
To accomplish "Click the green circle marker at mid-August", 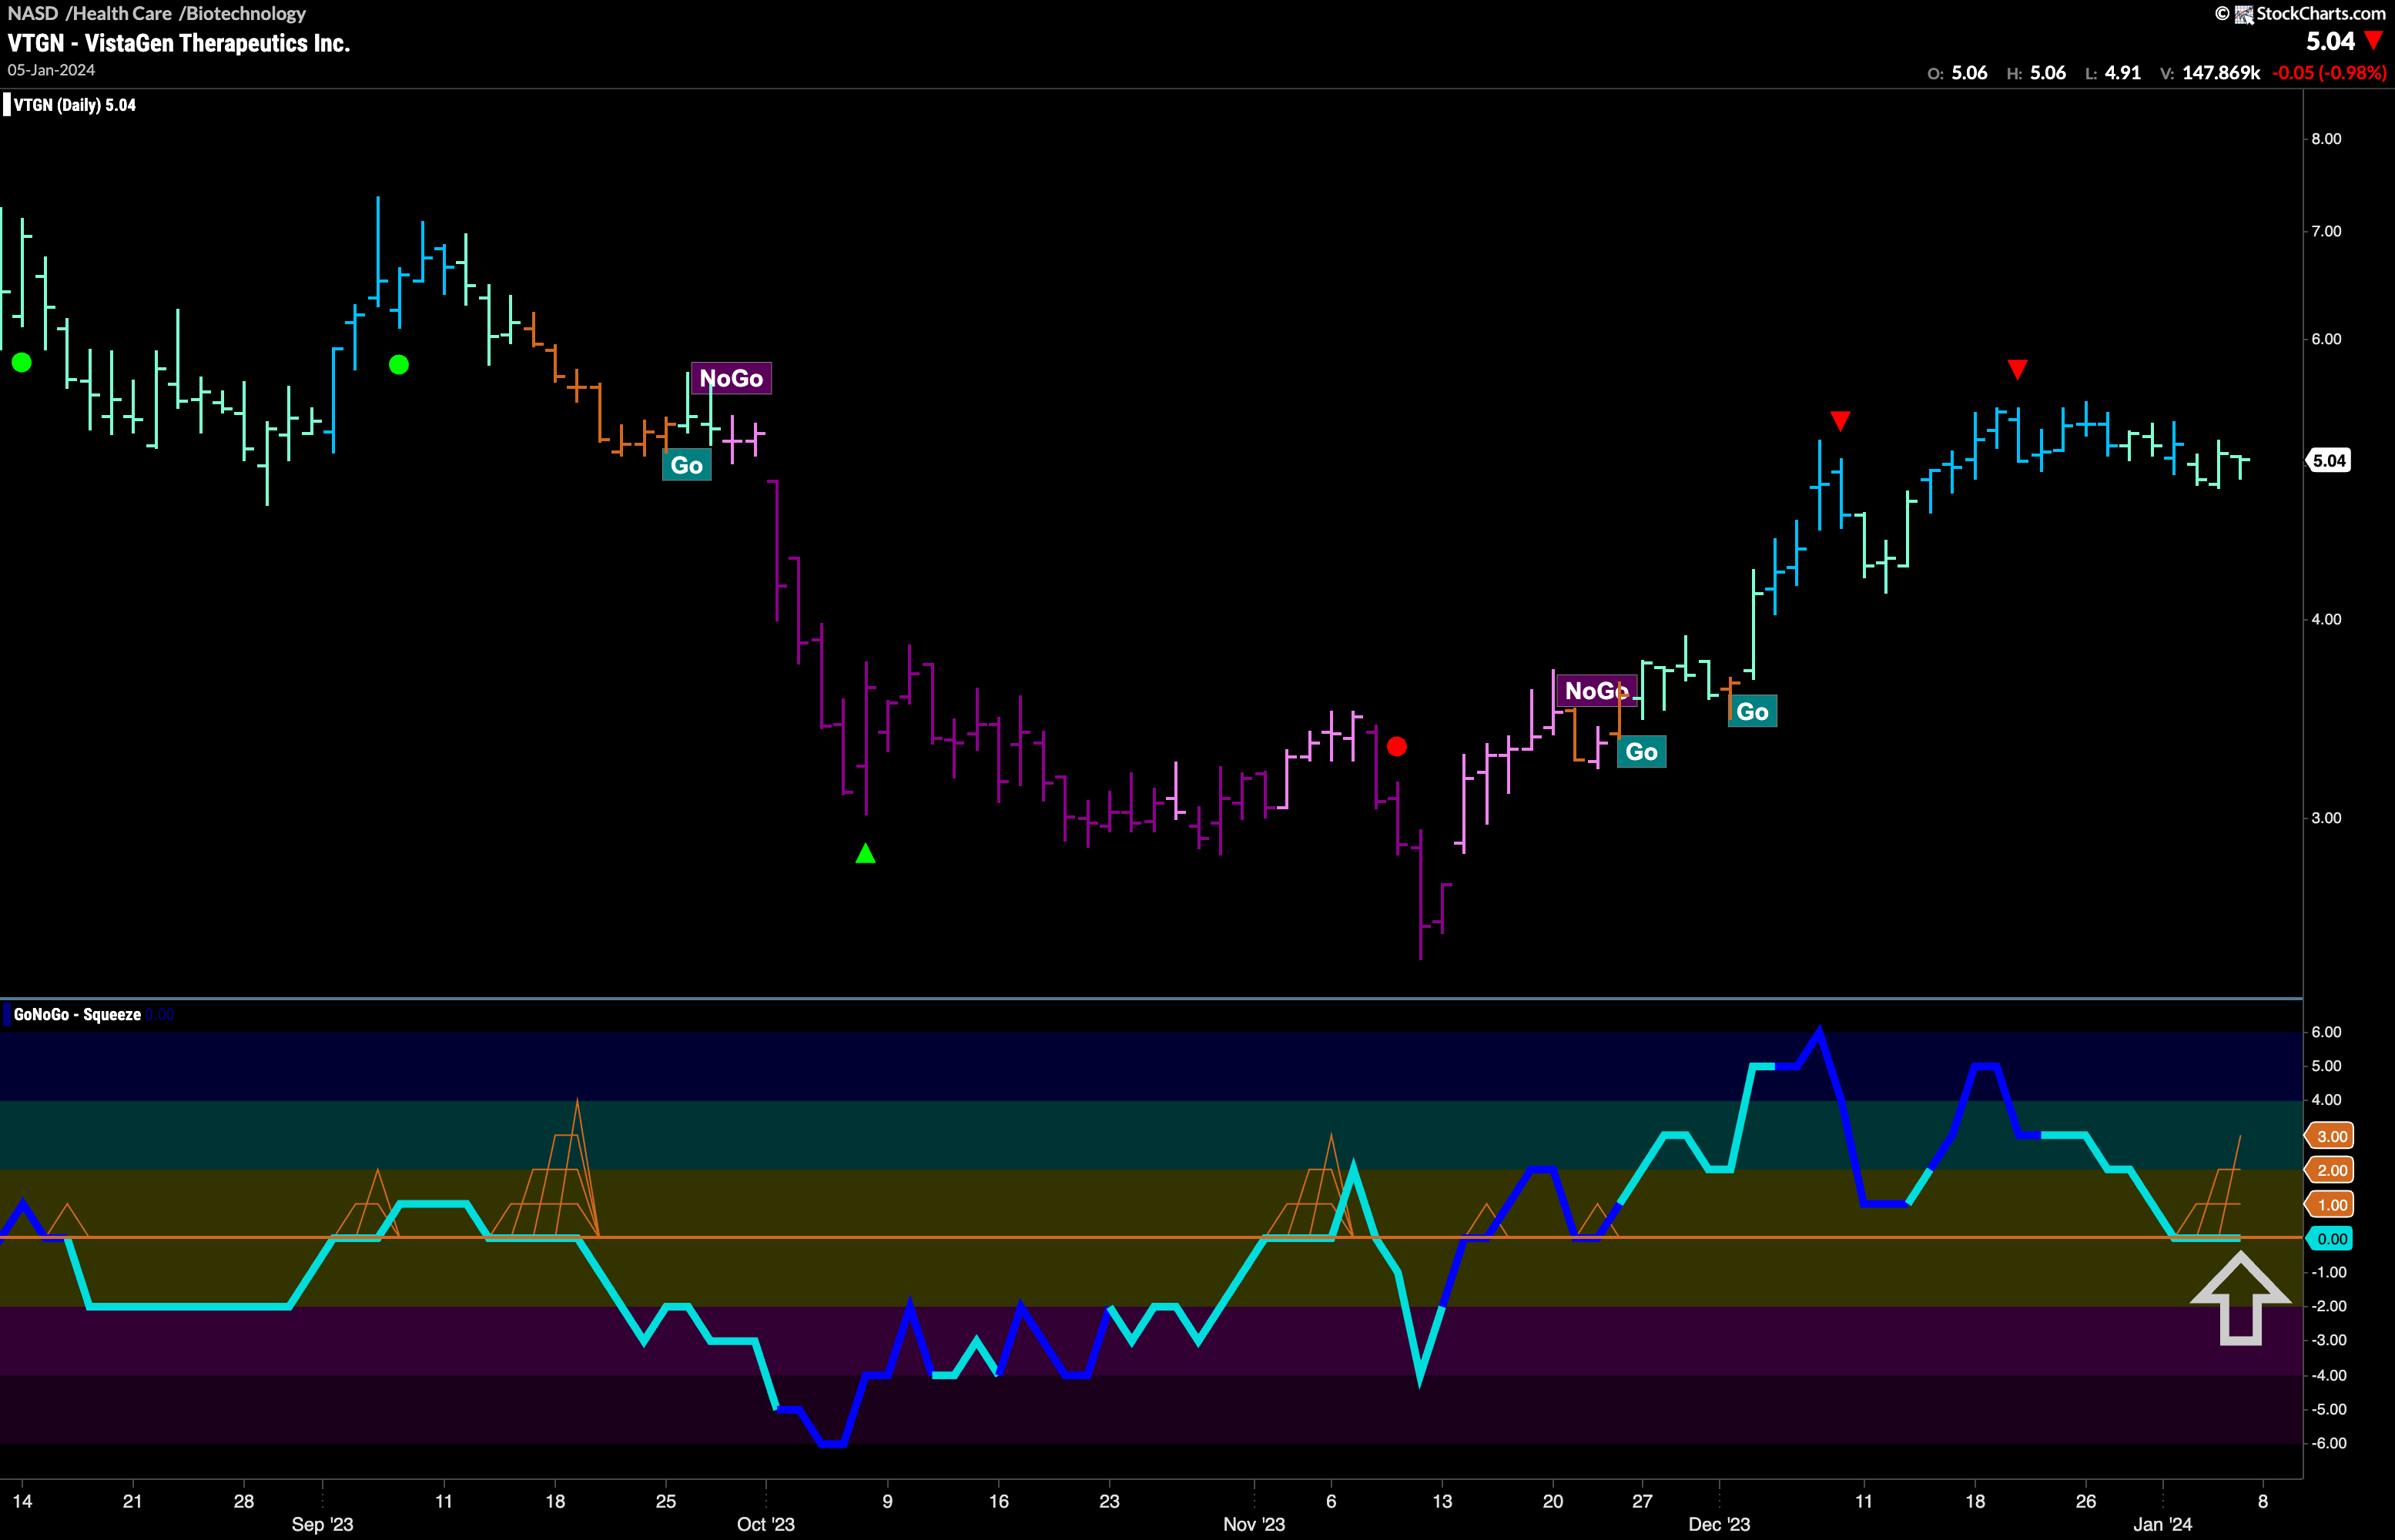I will coord(21,362).
